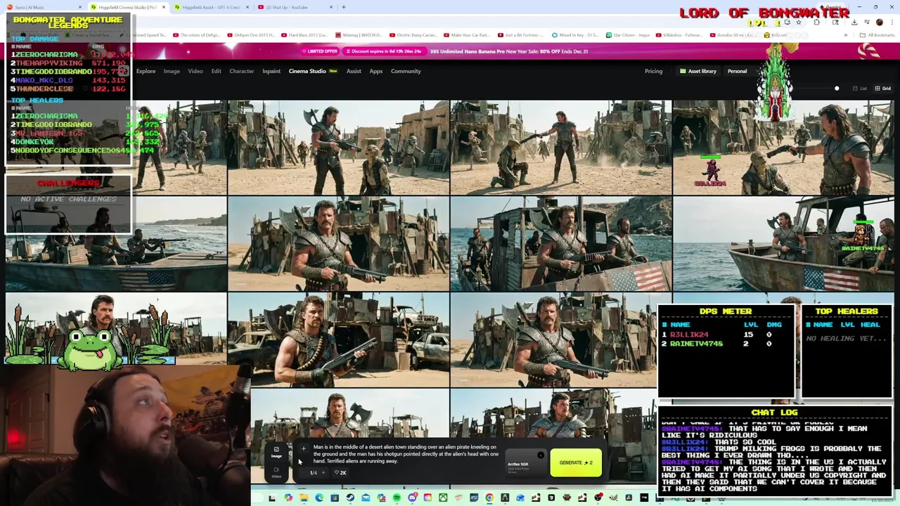Expand the bookmarks overflow chevron
Image resolution: width=900 pixels, height=506 pixels.
(x=846, y=35)
